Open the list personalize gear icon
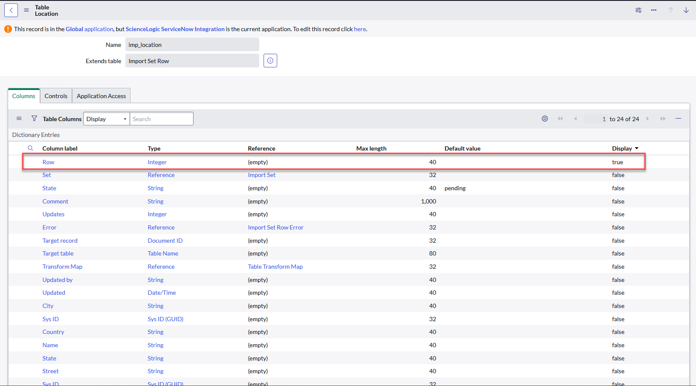Viewport: 696px width, 386px height. click(545, 119)
